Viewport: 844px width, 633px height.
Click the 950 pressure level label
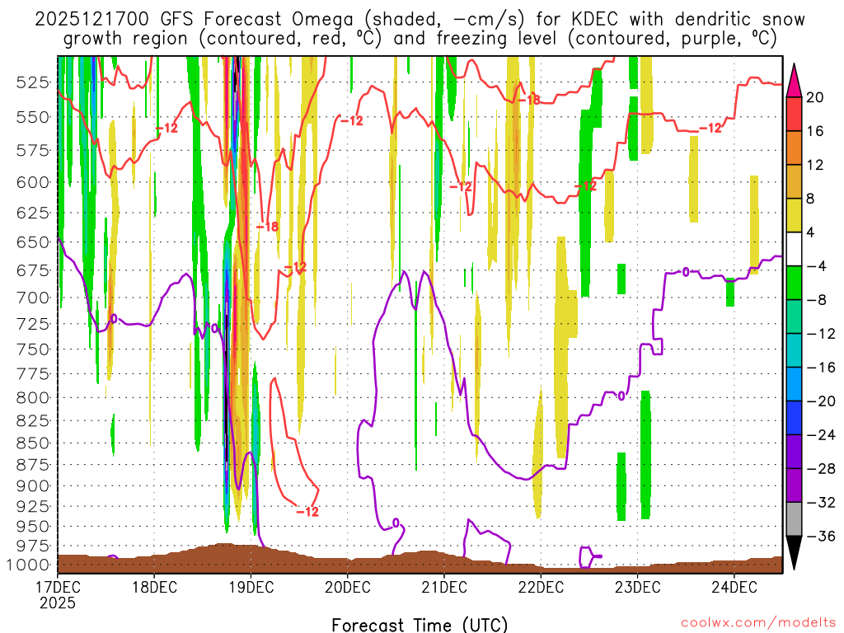[32, 527]
